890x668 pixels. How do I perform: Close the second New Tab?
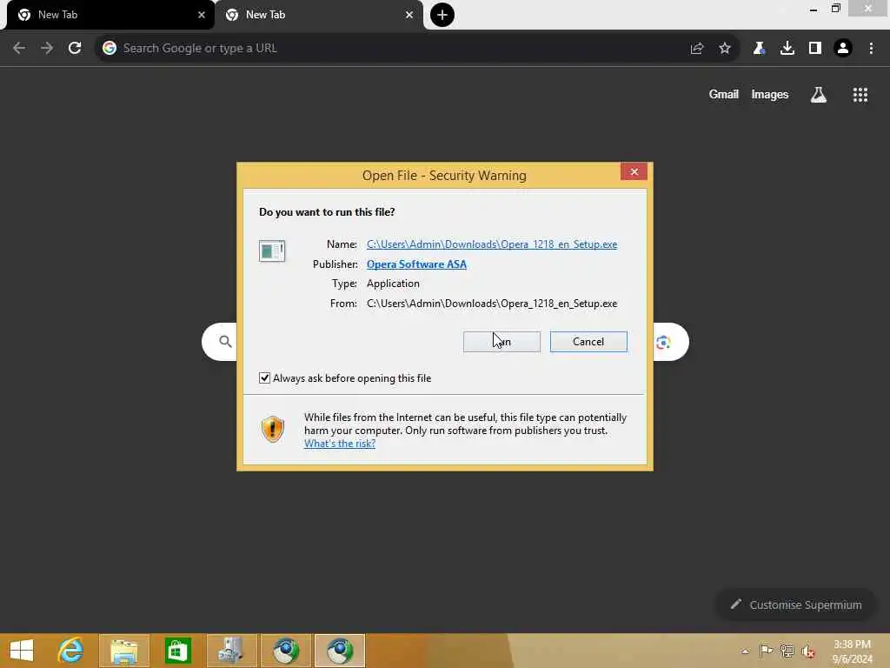click(x=408, y=15)
